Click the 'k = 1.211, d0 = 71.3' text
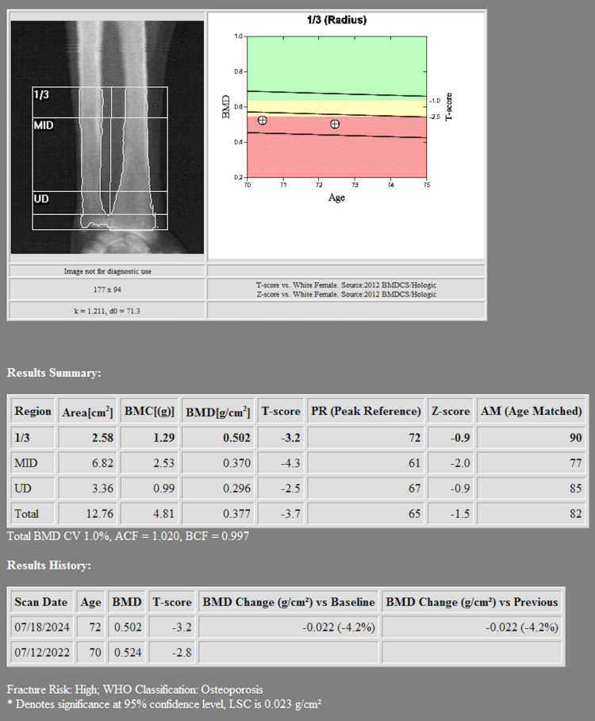The width and height of the screenshot is (595, 721). [107, 311]
